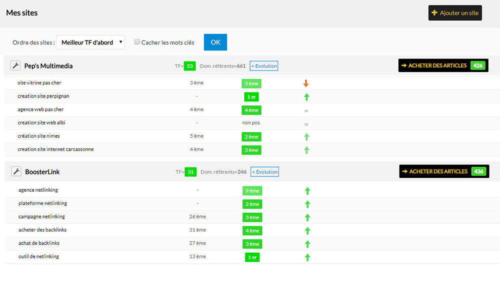Buy articles for Pep's Multimedia
Image resolution: width=500 pixels, height=283 pixels.
pos(443,65)
